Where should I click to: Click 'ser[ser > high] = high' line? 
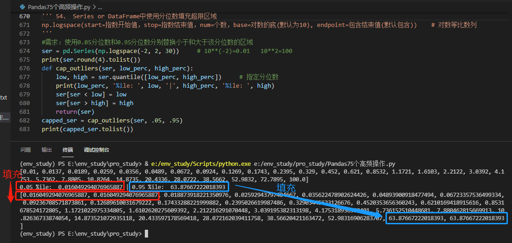coord(94,103)
